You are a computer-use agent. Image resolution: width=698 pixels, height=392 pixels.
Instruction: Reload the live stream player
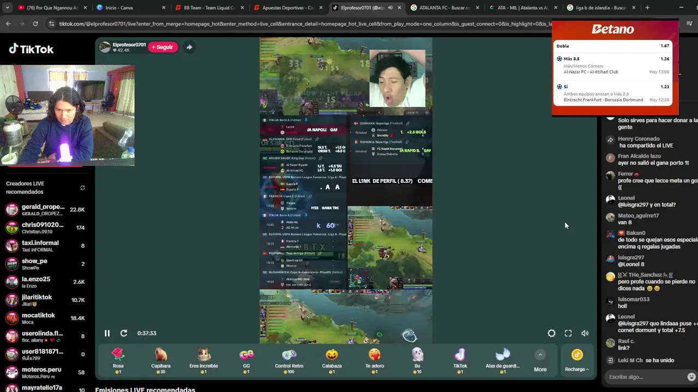coord(124,333)
